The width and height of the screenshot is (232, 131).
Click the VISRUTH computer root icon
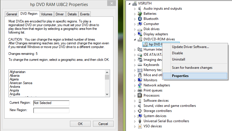click(x=134, y=3)
